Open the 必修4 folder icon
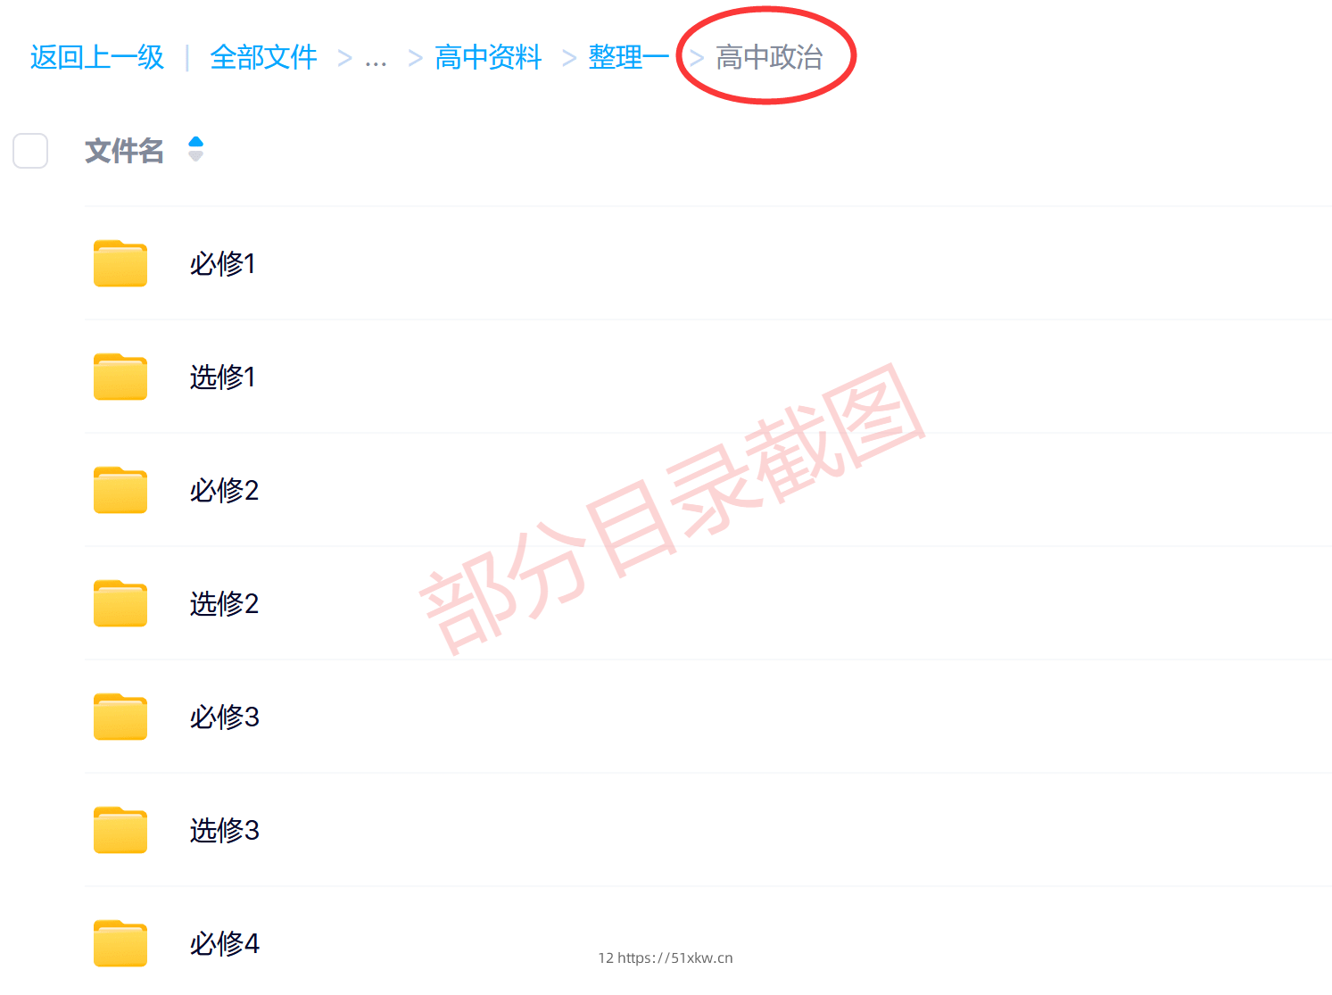 [x=120, y=943]
